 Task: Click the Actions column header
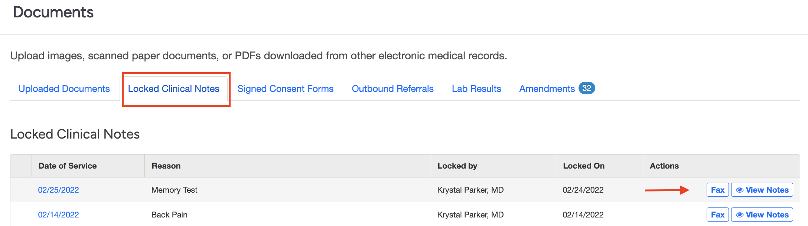pos(664,166)
